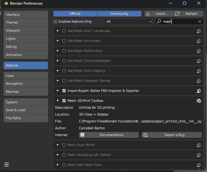Enable Add Mesh: Geodesic Domes add-on
207x172 pixels.
click(x=64, y=81)
